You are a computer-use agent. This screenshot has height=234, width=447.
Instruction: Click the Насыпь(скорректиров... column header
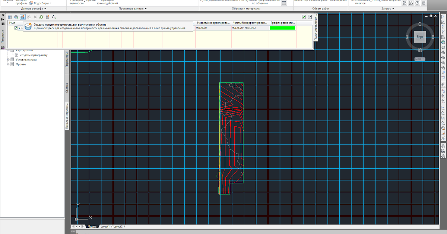point(213,23)
